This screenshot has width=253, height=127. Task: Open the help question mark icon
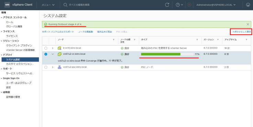[x=178, y=5]
